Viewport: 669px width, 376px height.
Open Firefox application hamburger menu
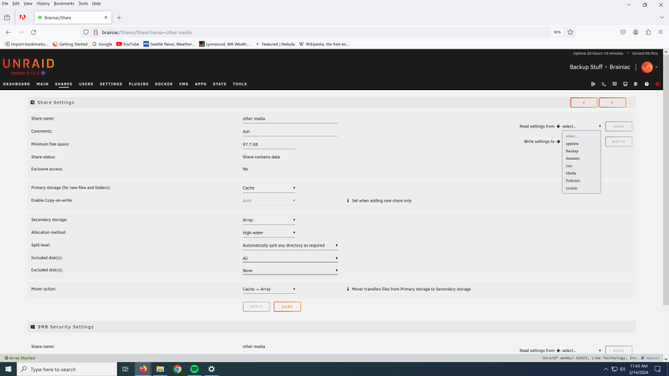click(660, 32)
